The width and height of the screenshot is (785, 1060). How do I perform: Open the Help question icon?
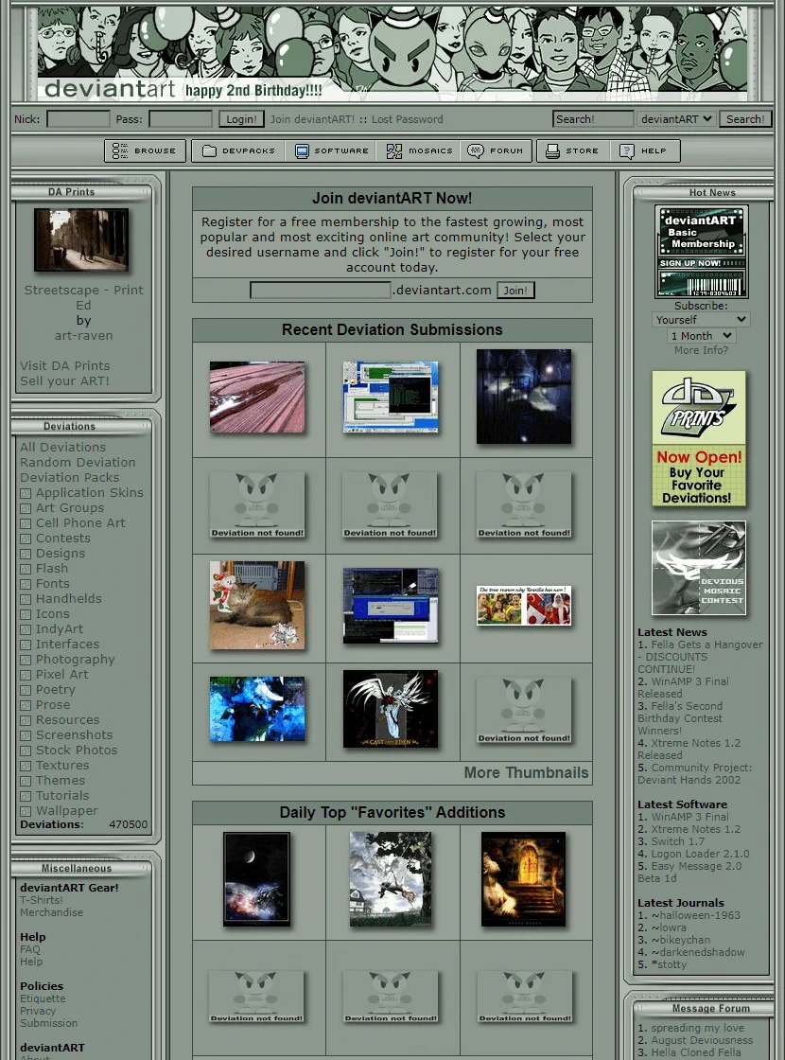[x=627, y=150]
